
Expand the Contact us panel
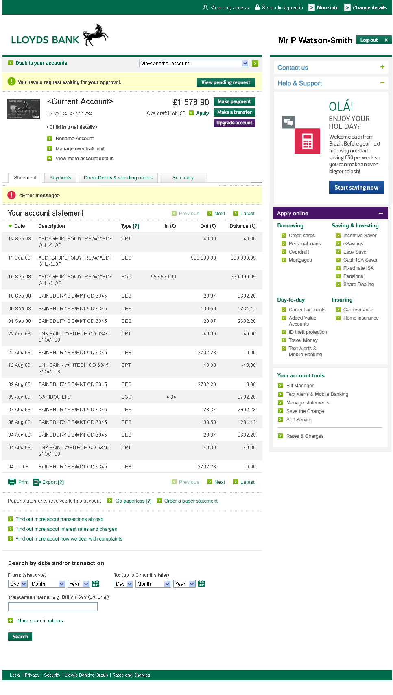pos(382,67)
